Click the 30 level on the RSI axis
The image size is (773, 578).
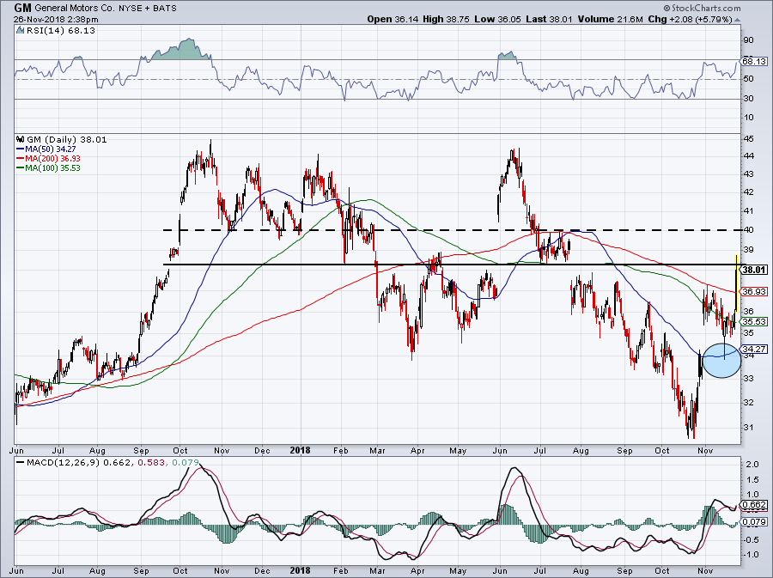[x=748, y=99]
